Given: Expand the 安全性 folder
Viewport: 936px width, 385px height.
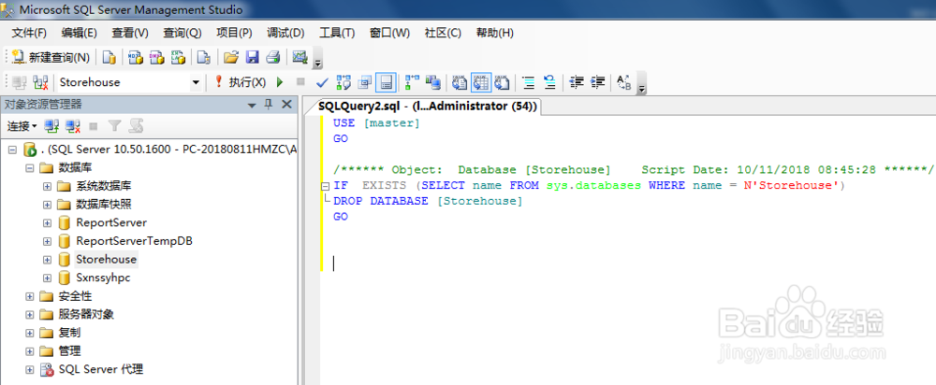Looking at the screenshot, I should (29, 296).
